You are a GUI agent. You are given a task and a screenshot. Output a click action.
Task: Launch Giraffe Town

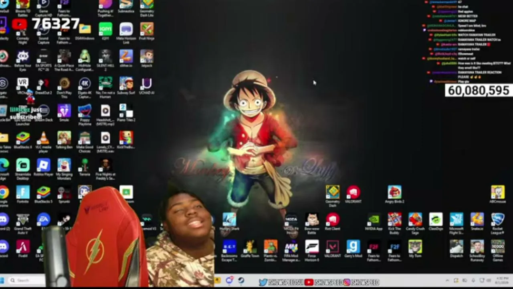pos(250,247)
